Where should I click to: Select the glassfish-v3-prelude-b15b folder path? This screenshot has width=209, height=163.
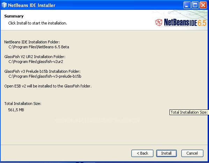click(45, 76)
